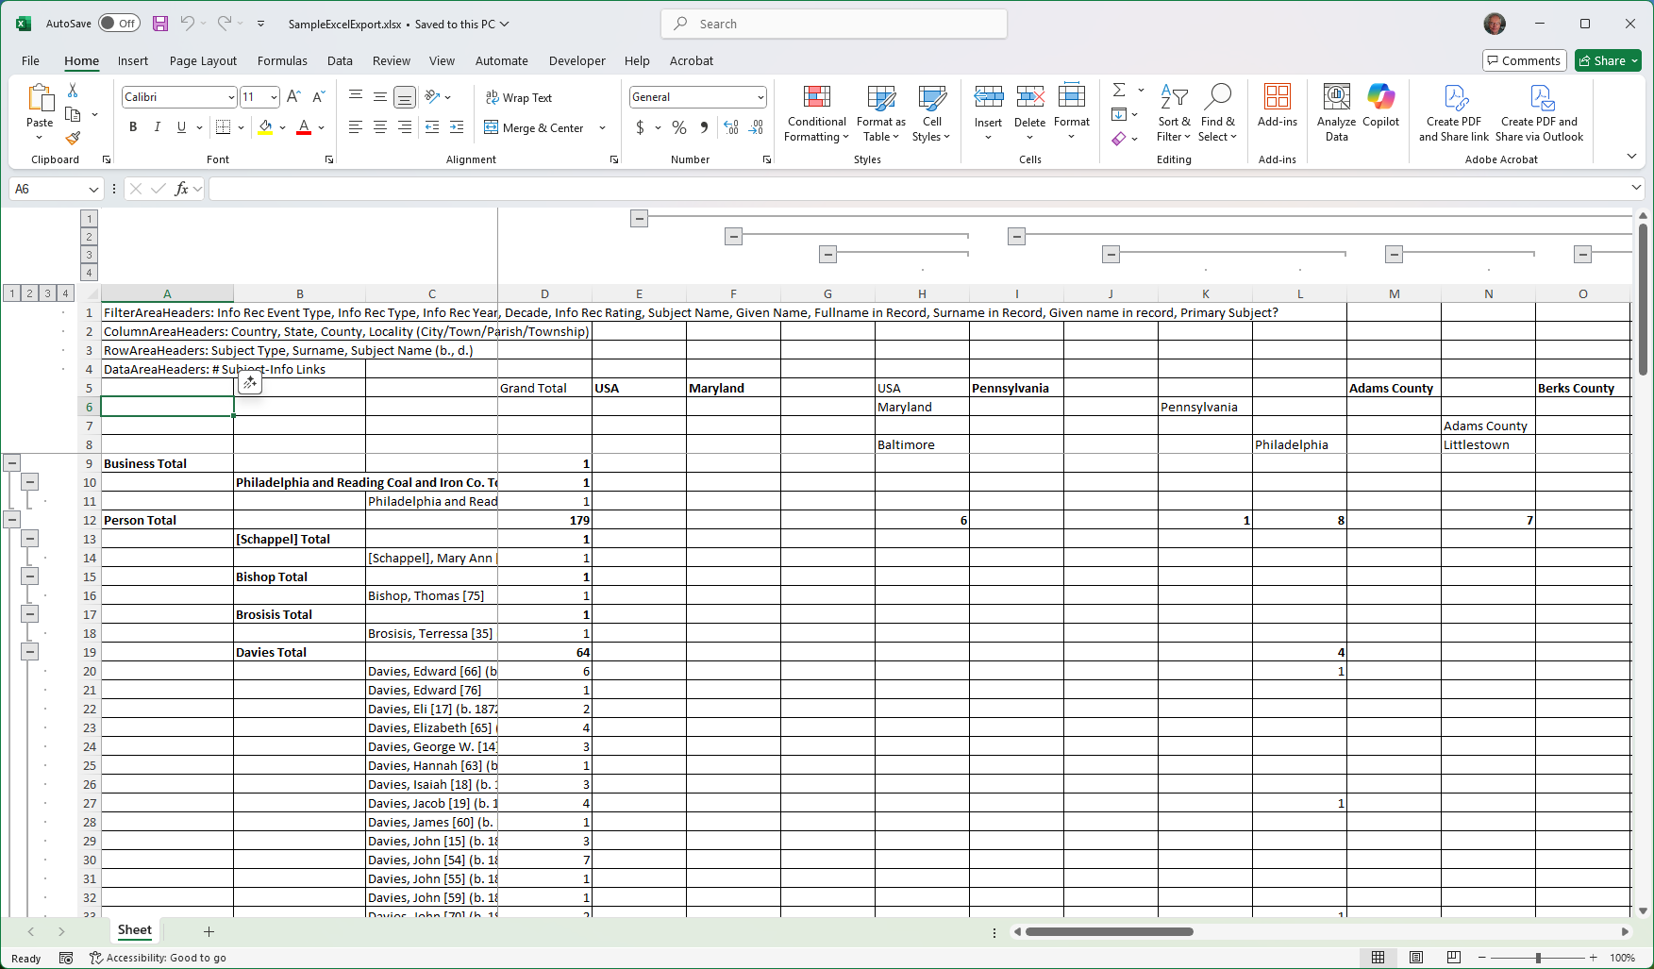Open the Calibri font name dropdown
Image resolution: width=1654 pixels, height=969 pixels.
click(x=231, y=97)
